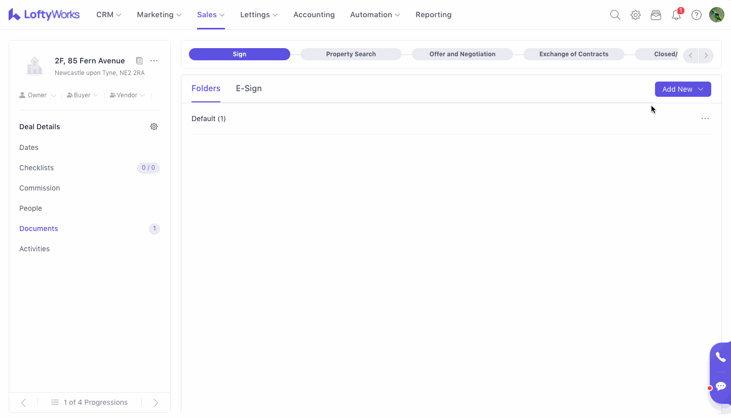Expand the Vendor dropdown

tap(128, 95)
